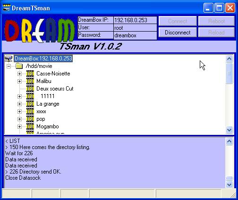Image resolution: width=238 pixels, height=200 pixels.
Task: Click the DreamBox network computer icon
Action: click(x=8, y=58)
